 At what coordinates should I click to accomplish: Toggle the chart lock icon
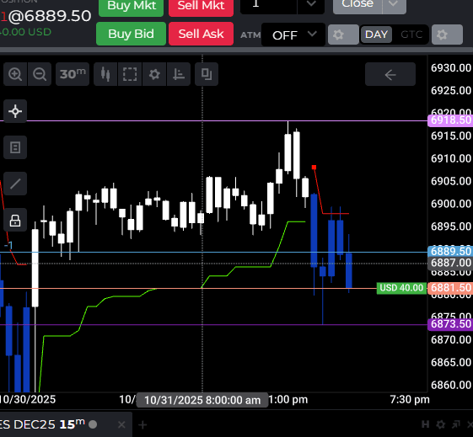[15, 220]
